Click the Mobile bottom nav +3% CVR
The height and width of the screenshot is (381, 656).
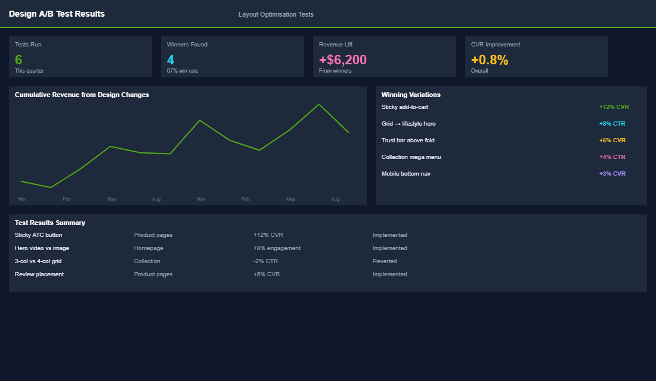point(612,173)
